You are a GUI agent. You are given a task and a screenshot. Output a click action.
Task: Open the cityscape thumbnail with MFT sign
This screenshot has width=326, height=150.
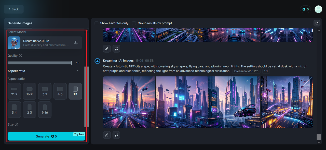pos(182,102)
